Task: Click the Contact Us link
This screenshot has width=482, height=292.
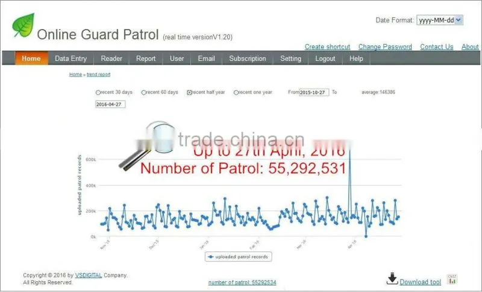Action: 436,47
